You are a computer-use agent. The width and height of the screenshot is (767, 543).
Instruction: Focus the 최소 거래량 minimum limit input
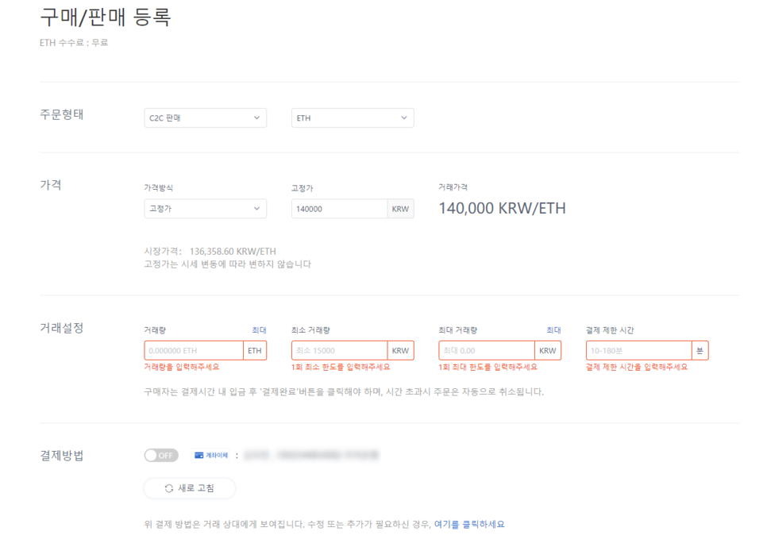click(x=340, y=350)
